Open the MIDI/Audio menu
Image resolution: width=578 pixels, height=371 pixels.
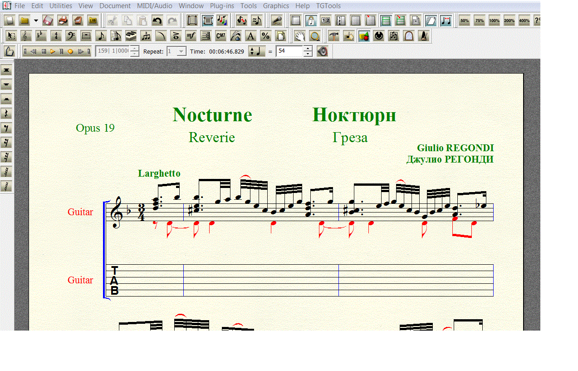pyautogui.click(x=155, y=6)
